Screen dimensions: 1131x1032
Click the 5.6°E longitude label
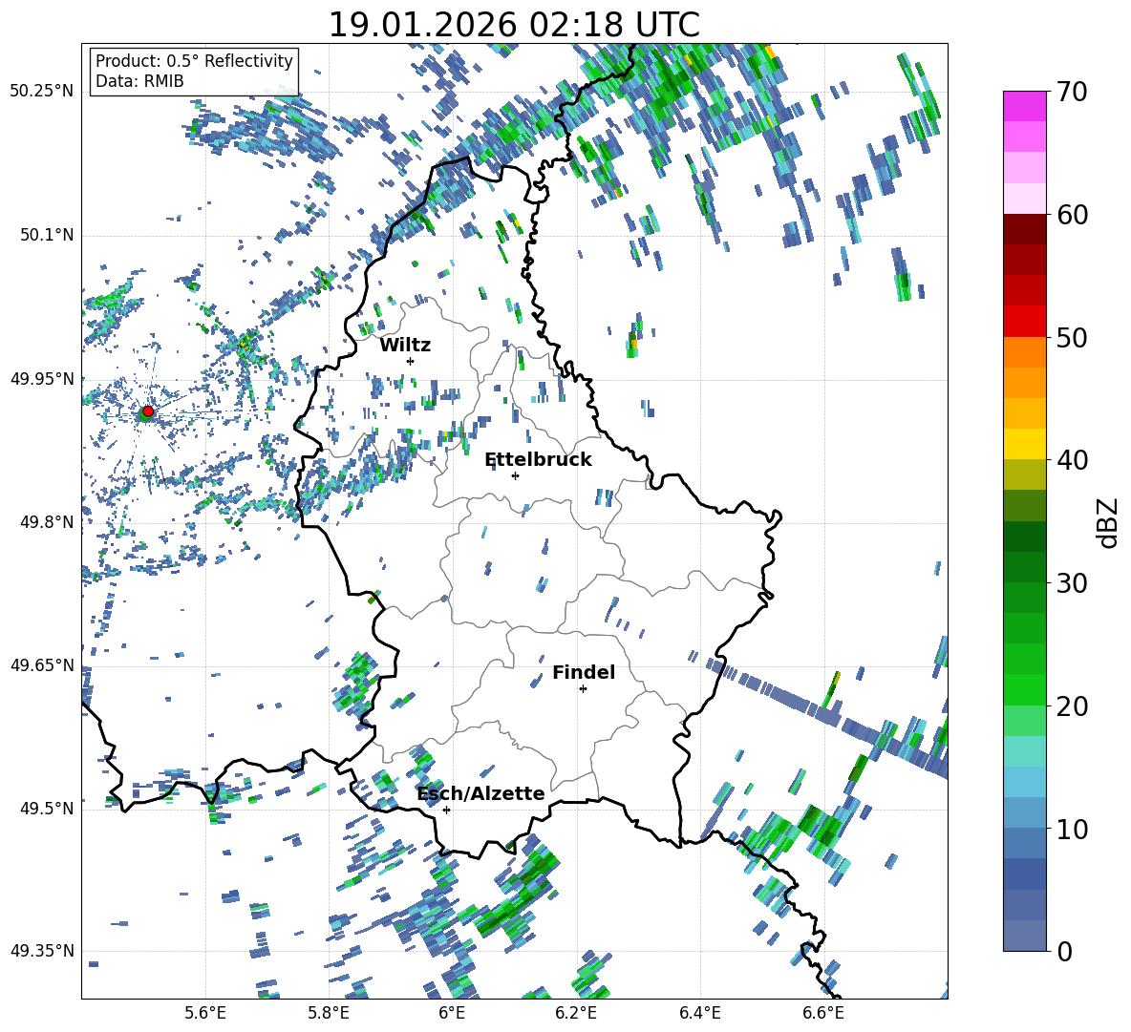tap(205, 1013)
